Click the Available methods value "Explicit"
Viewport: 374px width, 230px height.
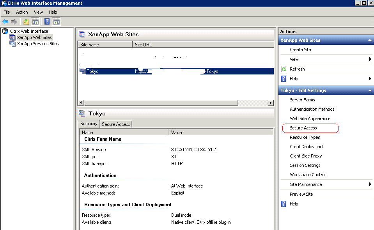(x=178, y=193)
